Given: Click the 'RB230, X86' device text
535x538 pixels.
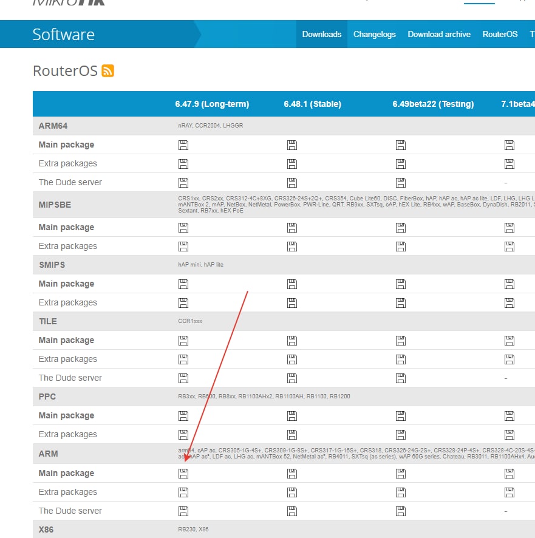Looking at the screenshot, I should [x=193, y=529].
